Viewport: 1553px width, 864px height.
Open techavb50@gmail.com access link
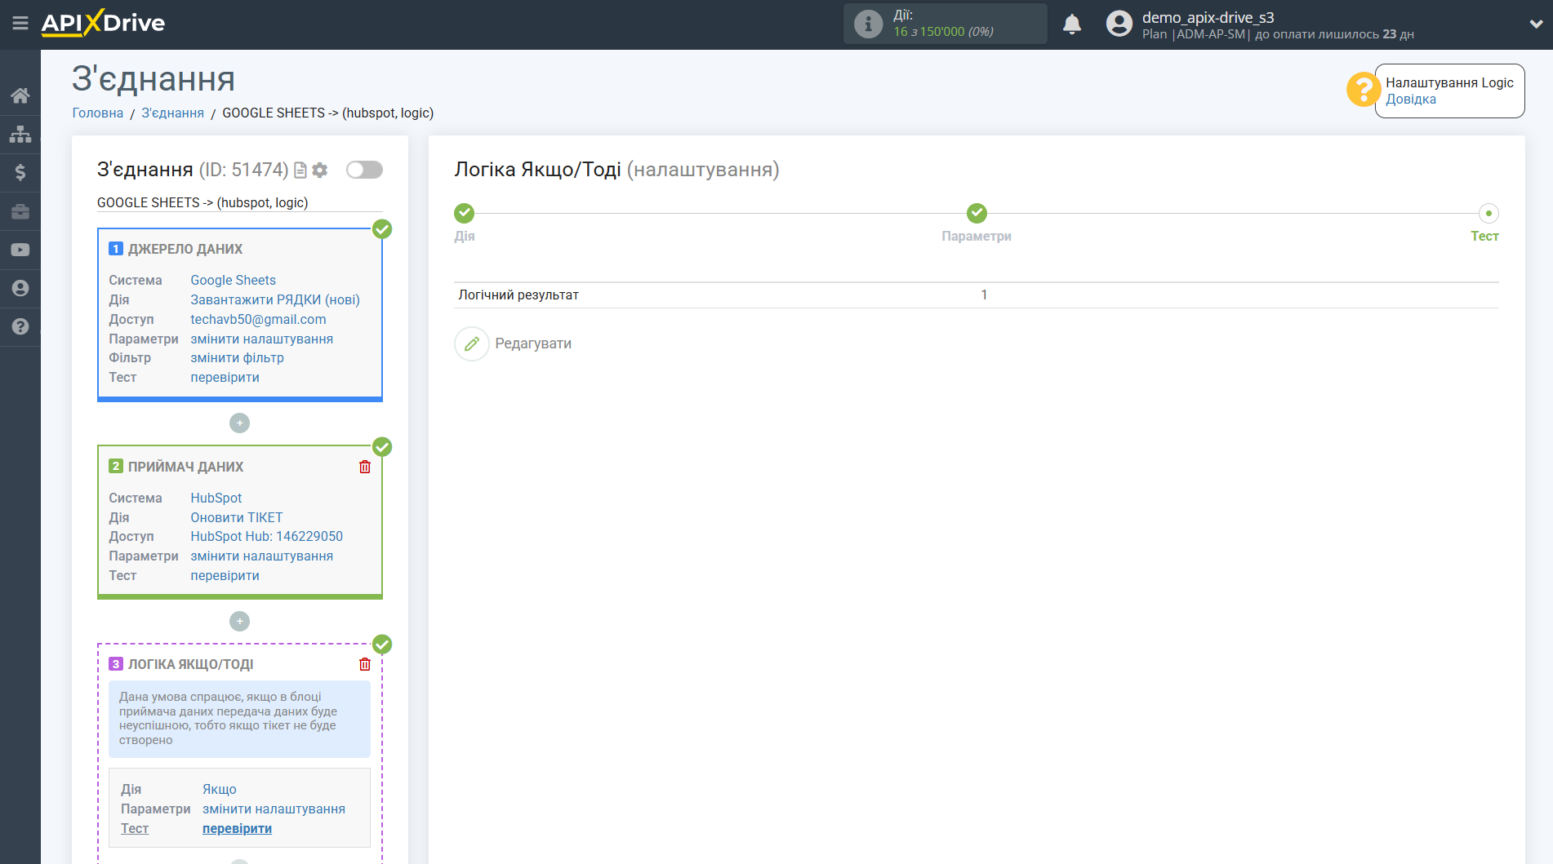(258, 319)
